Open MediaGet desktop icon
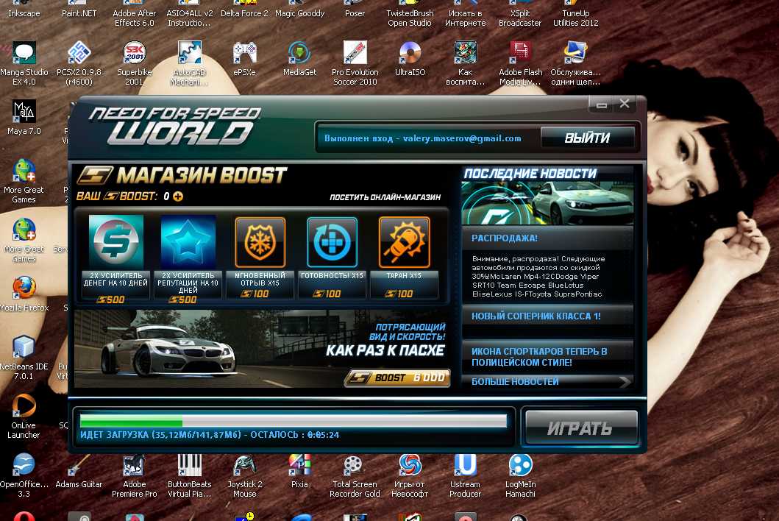Viewport: 779px width, 521px height. tap(299, 59)
